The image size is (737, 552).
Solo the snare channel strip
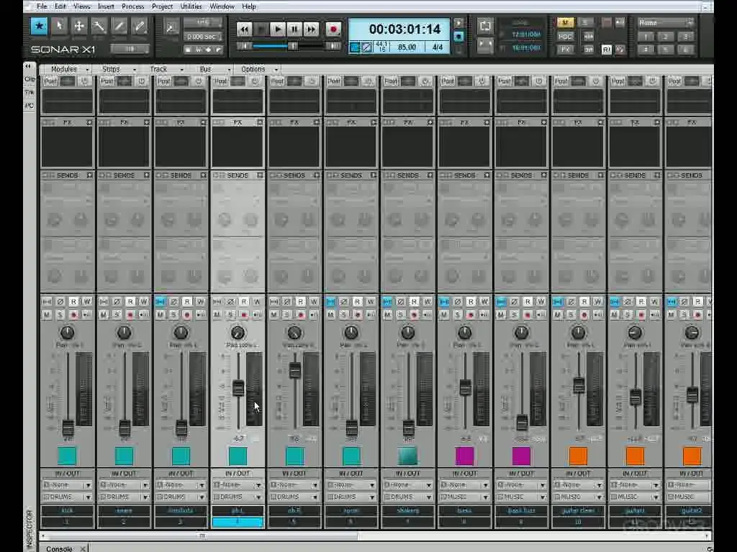pyautogui.click(x=117, y=315)
